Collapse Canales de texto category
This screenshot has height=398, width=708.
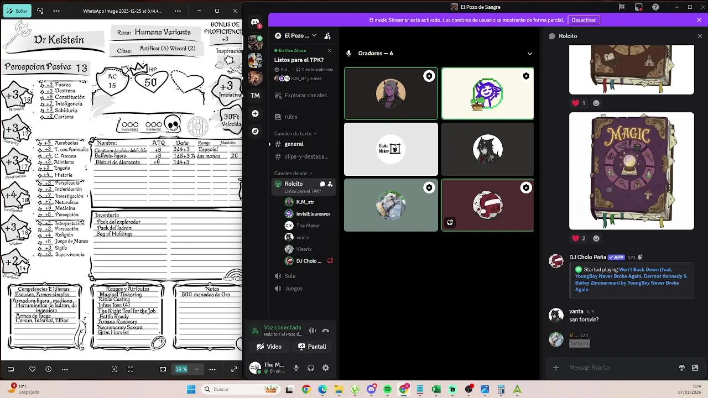coord(295,134)
